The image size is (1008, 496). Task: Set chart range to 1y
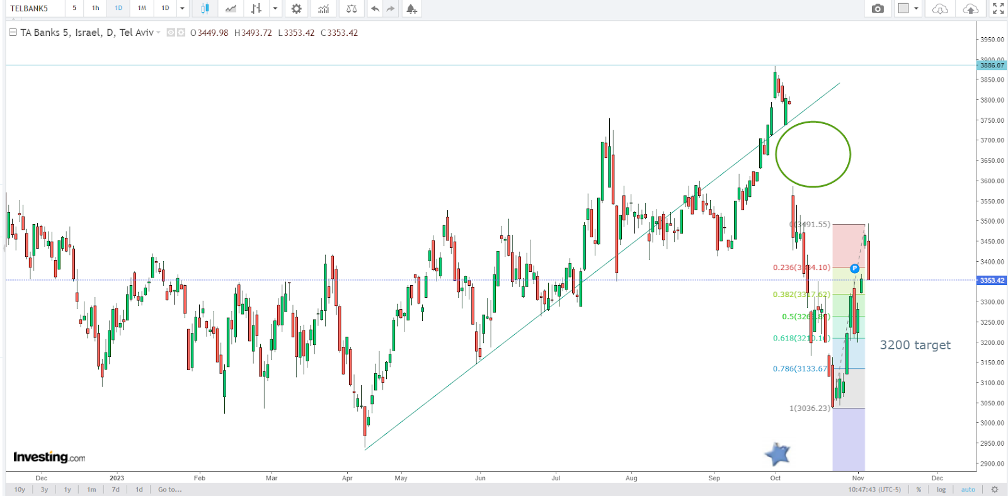(x=67, y=489)
